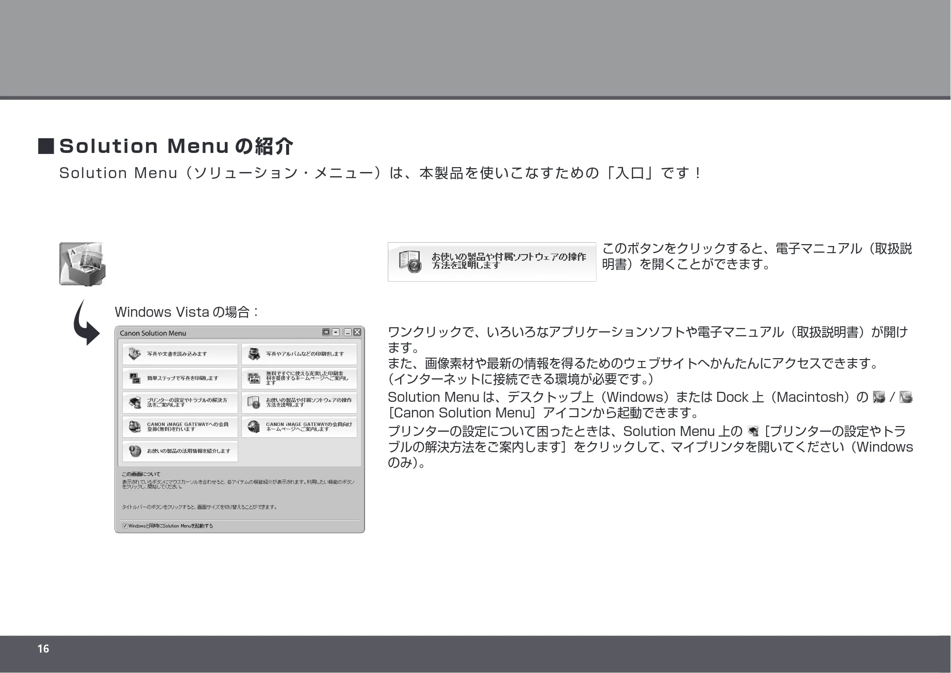951x673 pixels.
Task: Switch Solution Menu to small size via title bar
Action: point(336,332)
